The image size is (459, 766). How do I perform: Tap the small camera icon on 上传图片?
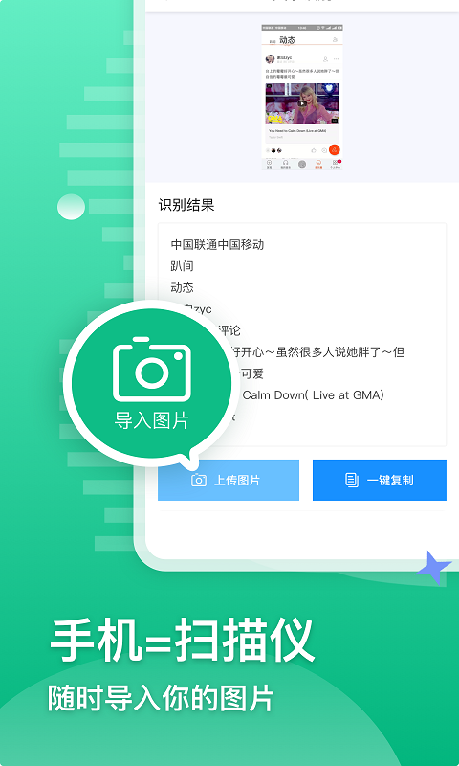coord(199,480)
